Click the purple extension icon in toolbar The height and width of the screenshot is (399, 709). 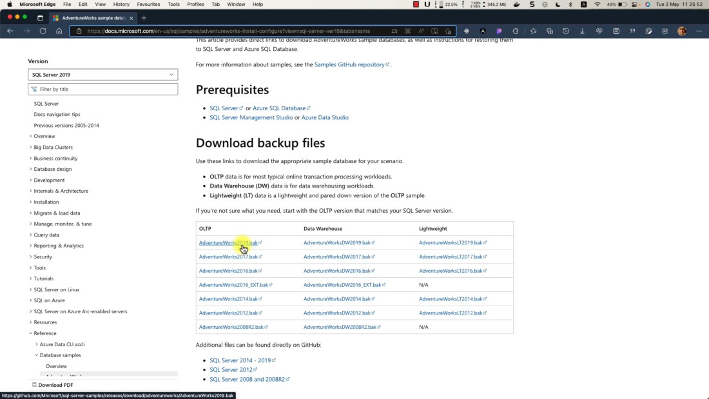coord(499,31)
